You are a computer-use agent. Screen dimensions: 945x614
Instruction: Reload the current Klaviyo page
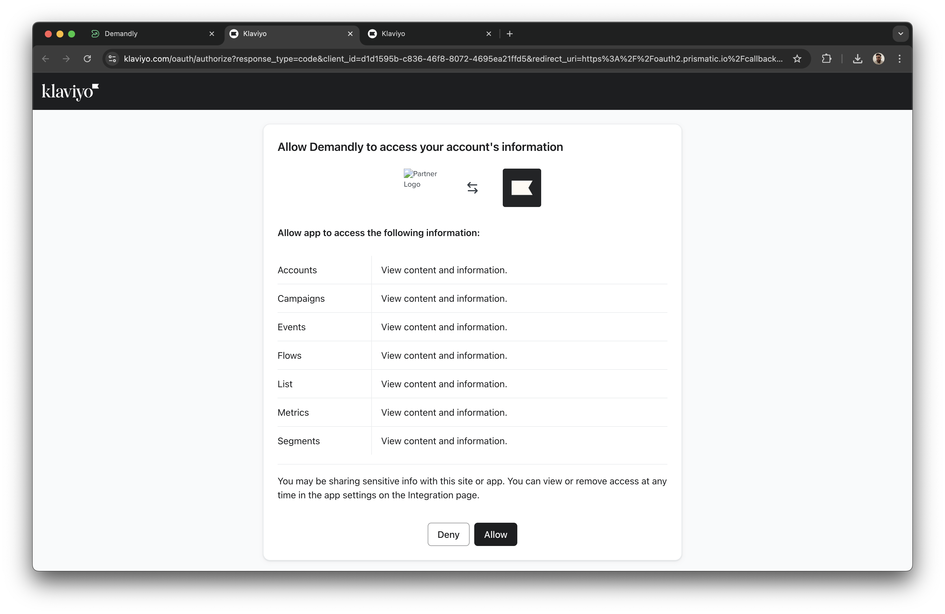tap(87, 59)
